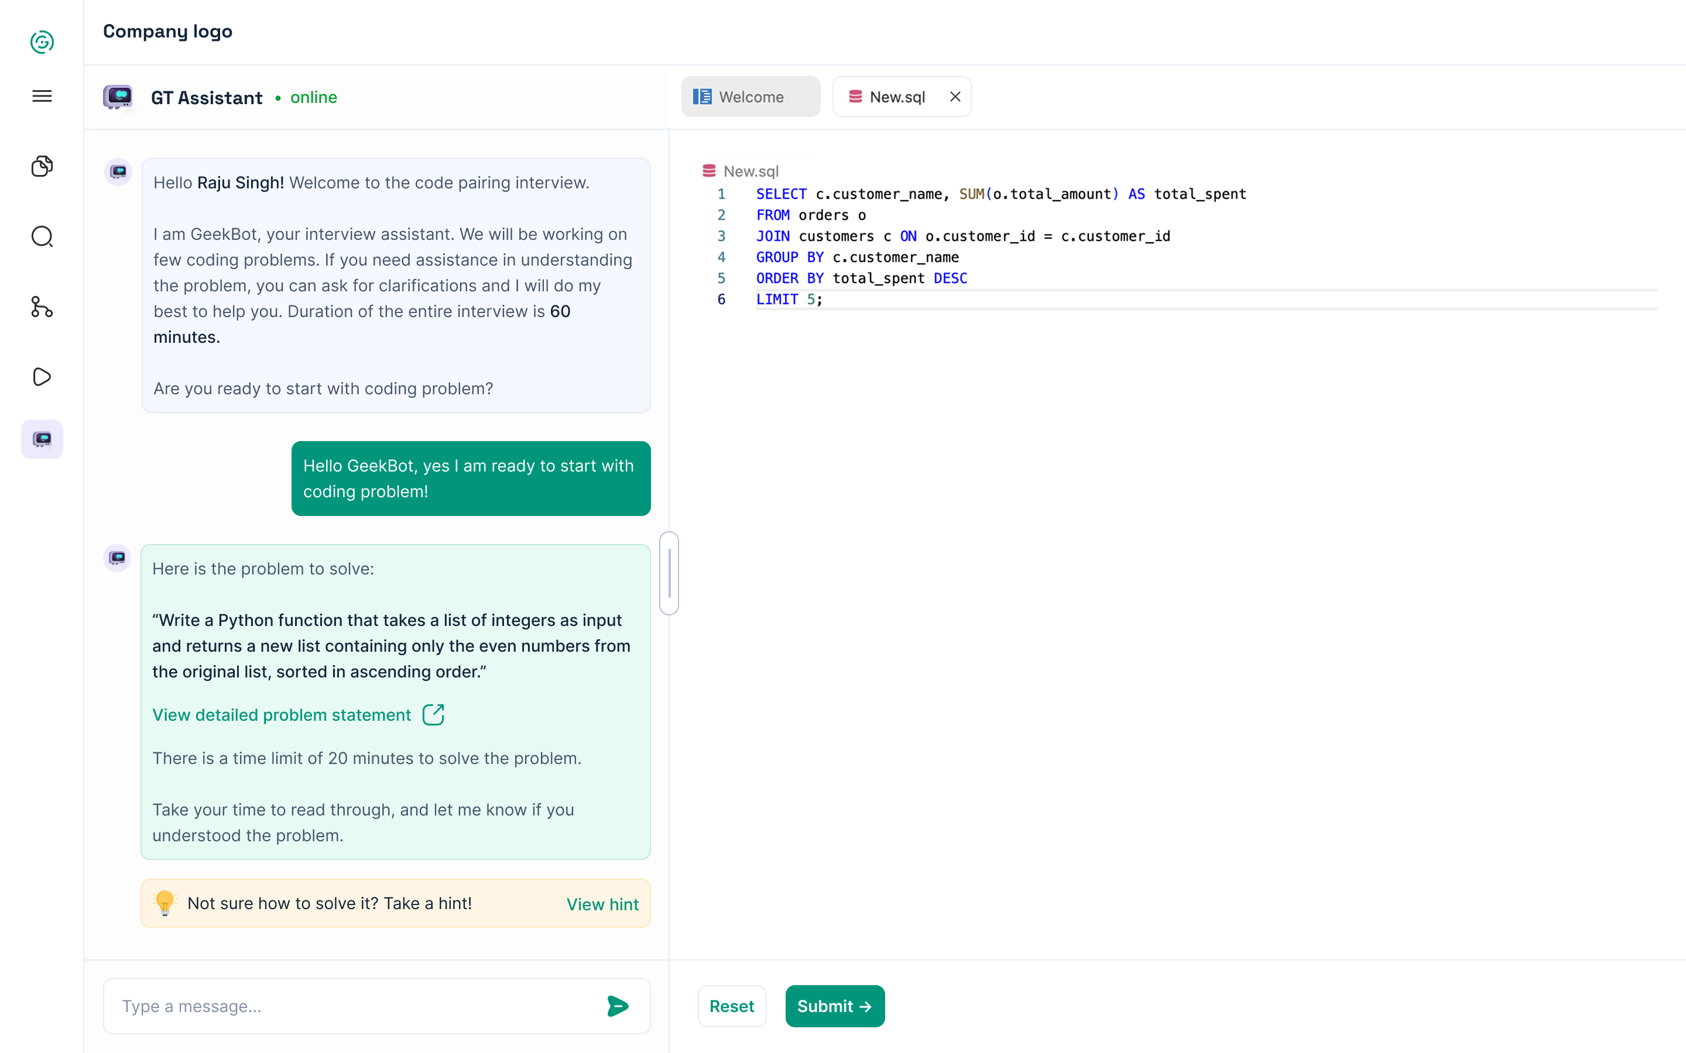
Task: Open the hamburger menu in sidebar
Action: pos(42,96)
